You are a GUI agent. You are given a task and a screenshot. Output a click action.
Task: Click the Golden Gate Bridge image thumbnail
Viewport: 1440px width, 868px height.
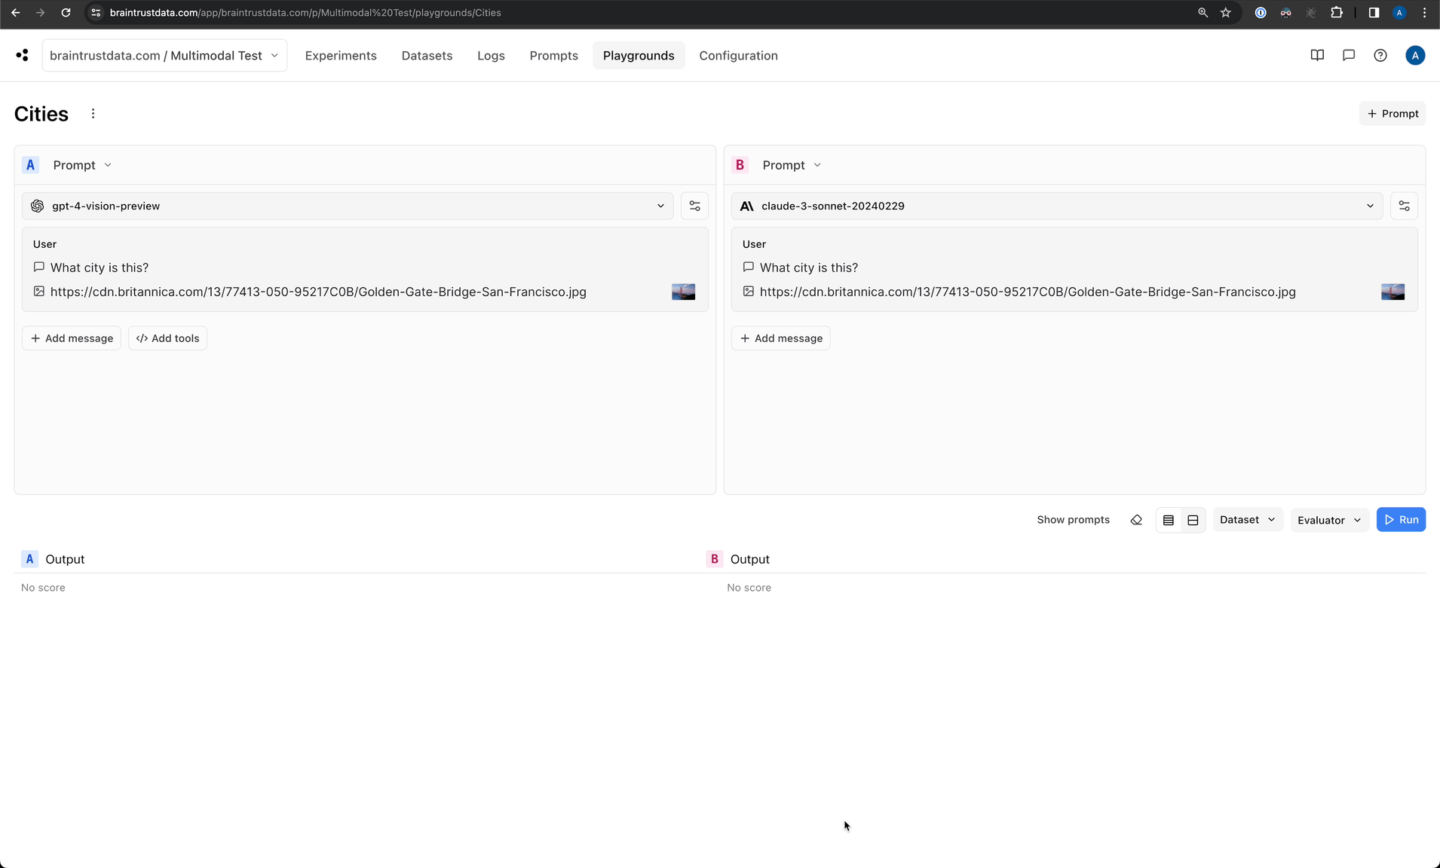683,292
